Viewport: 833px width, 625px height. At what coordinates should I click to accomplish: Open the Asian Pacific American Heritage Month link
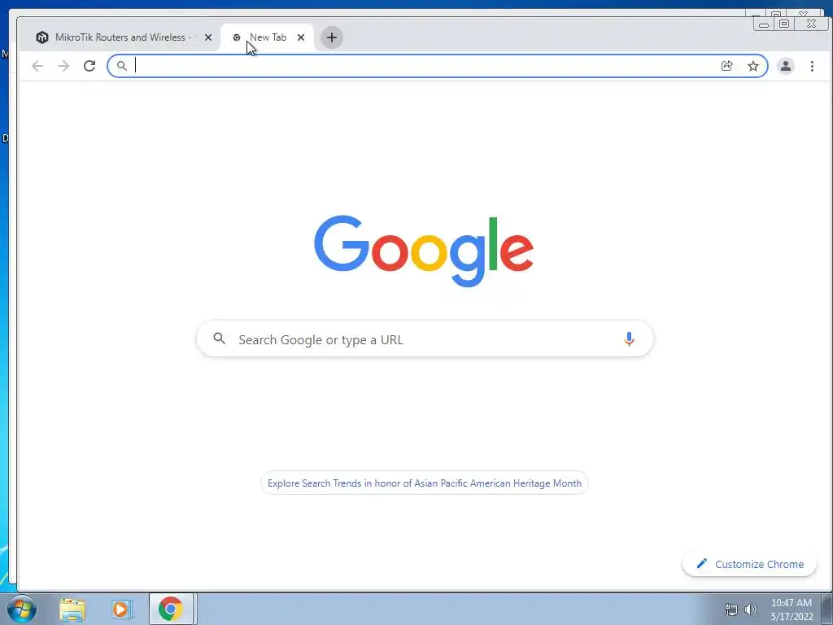point(425,483)
